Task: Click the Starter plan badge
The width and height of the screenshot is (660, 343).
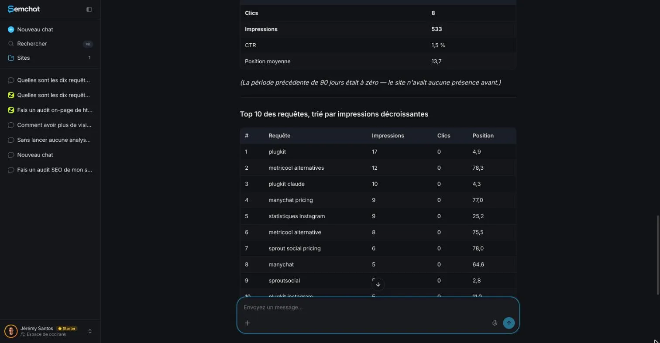Action: point(67,329)
